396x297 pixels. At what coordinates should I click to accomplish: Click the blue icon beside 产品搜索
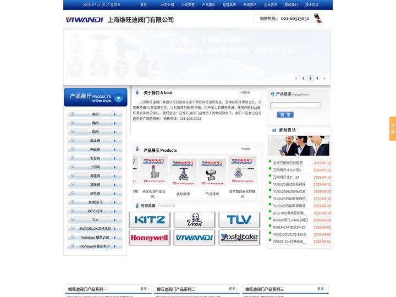[x=272, y=94]
